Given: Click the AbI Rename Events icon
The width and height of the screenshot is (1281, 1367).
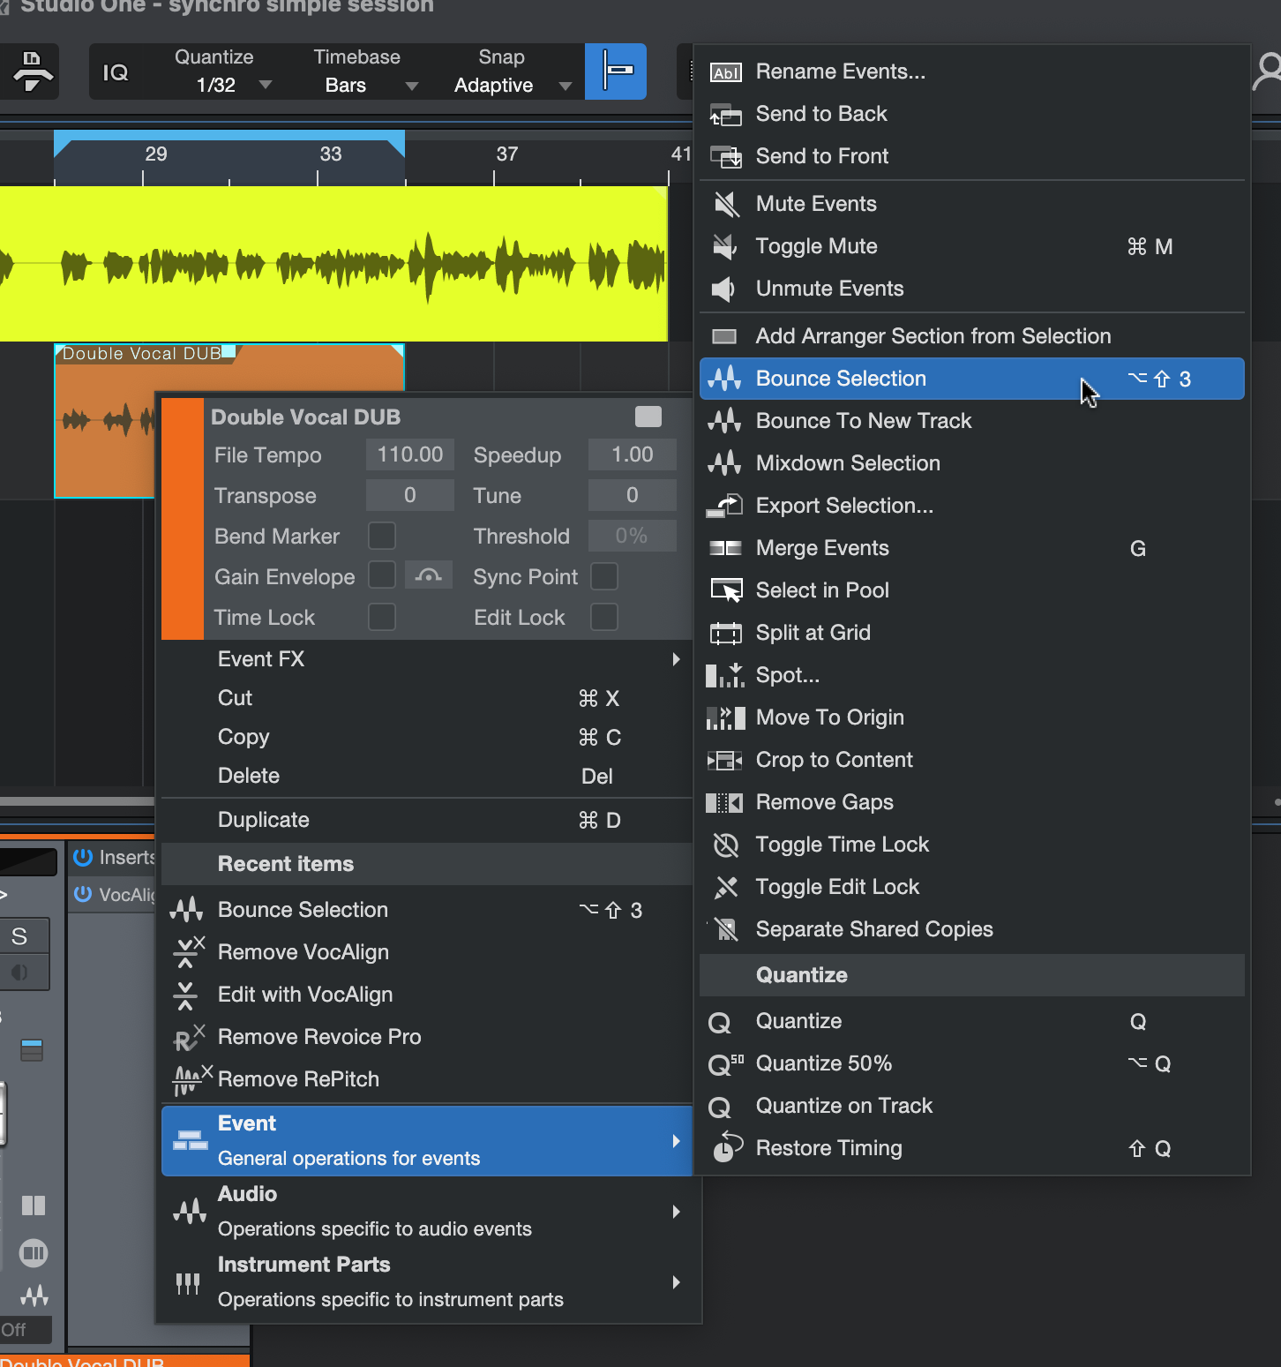Looking at the screenshot, I should (x=725, y=71).
